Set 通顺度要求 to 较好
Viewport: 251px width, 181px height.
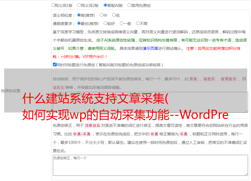[105, 23]
